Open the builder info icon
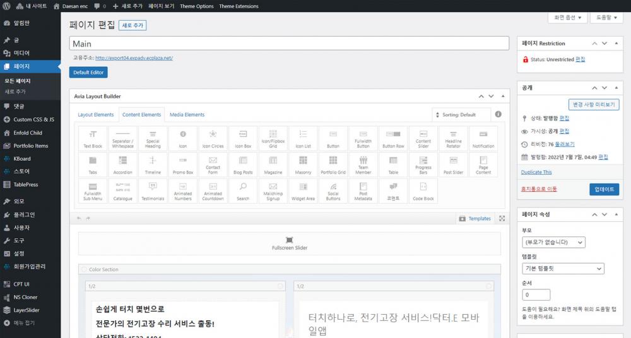The height and width of the screenshot is (338, 631). pyautogui.click(x=498, y=114)
